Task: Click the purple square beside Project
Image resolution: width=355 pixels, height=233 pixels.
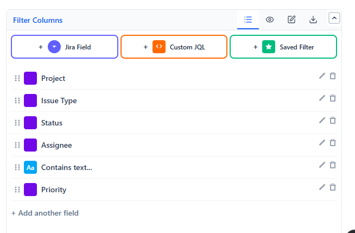Action: 30,78
